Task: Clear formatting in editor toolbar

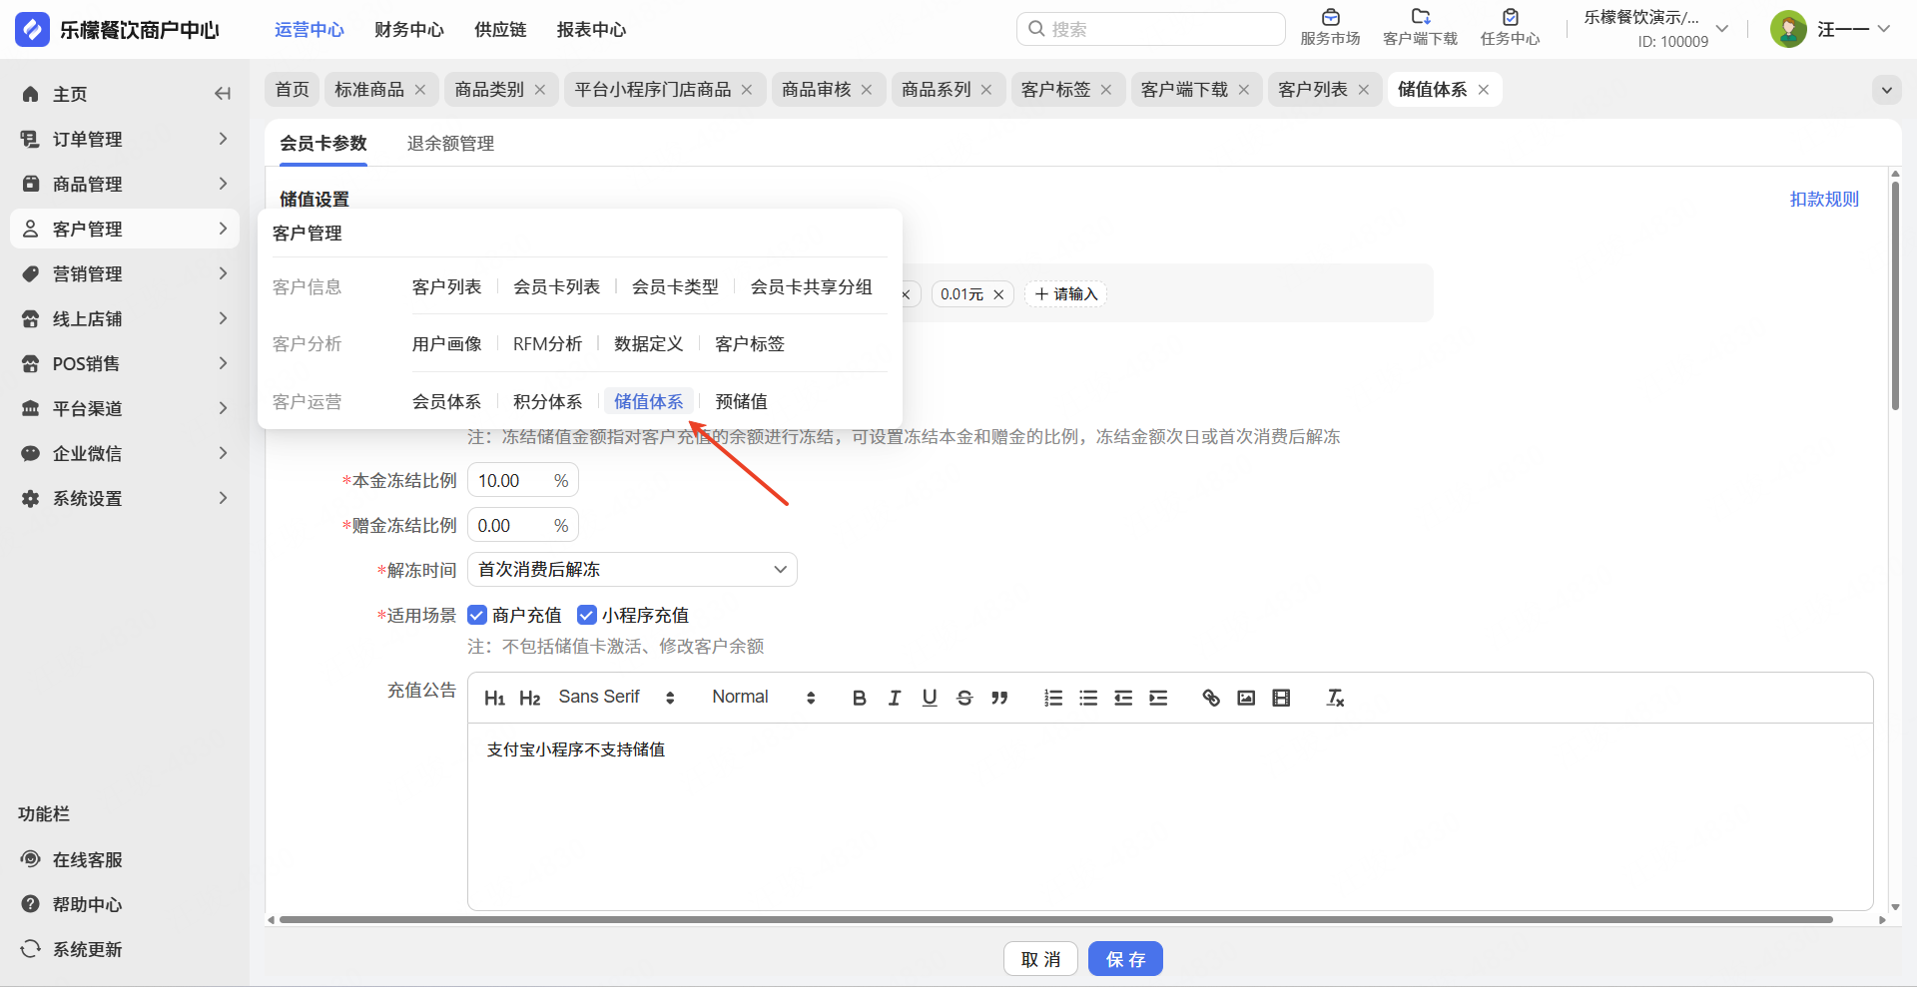Action: pyautogui.click(x=1335, y=698)
